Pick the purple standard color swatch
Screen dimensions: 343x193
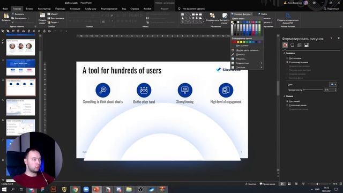coord(259,42)
